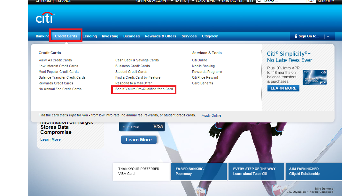Select the ThankYou Preferred Visa Card tile
This screenshot has width=348, height=196.
141,172
